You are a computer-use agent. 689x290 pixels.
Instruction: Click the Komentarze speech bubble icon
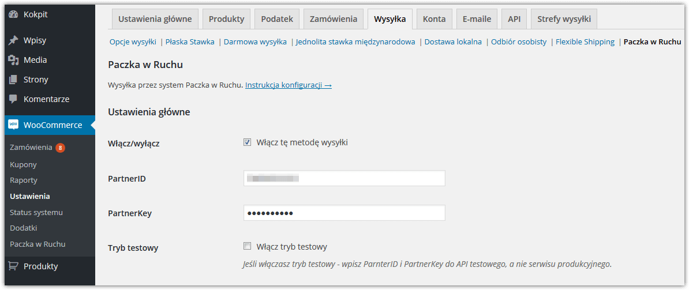pyautogui.click(x=14, y=99)
